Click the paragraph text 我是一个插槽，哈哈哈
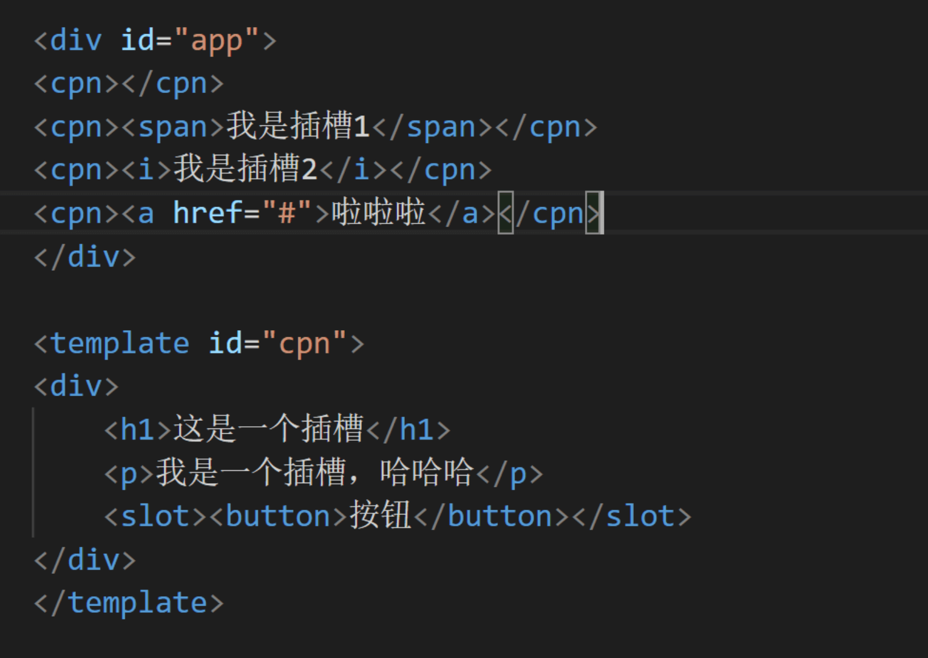The width and height of the screenshot is (928, 658). pyautogui.click(x=314, y=472)
